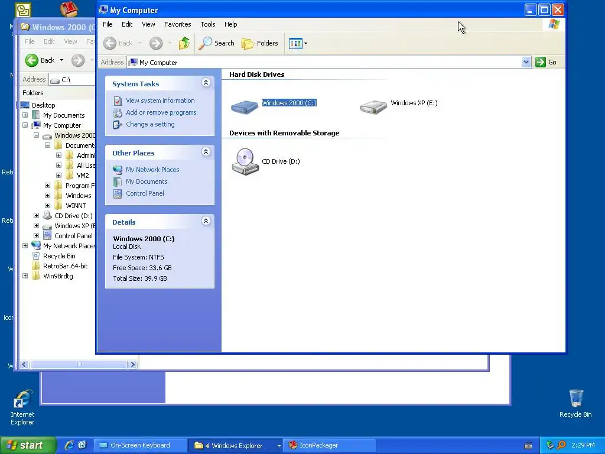Click the second quick launch icon next to Internet Explorer
Screen dimensions: 605x454
[82, 445]
